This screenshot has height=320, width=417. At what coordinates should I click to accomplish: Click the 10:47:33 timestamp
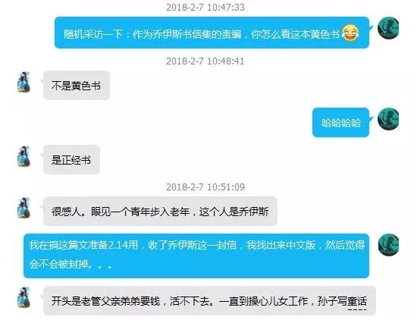(205, 7)
